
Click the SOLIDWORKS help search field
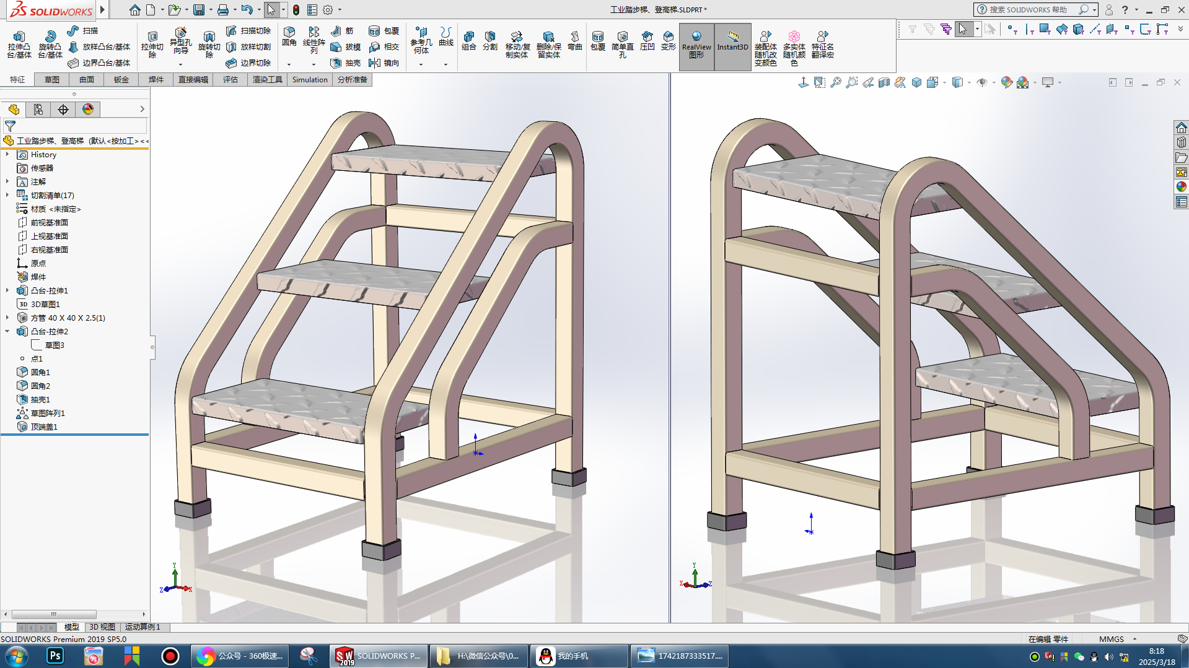pos(1029,10)
